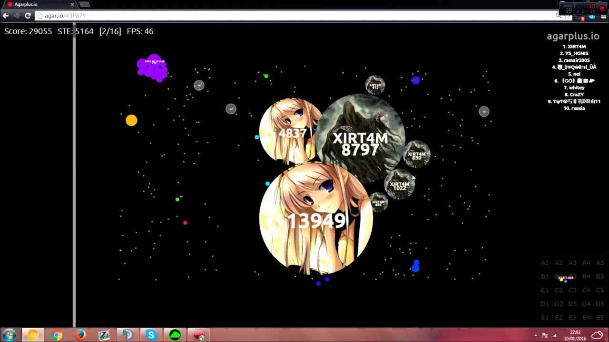Click the XIRT4M 412 cell
The image size is (609, 342).
(375, 85)
